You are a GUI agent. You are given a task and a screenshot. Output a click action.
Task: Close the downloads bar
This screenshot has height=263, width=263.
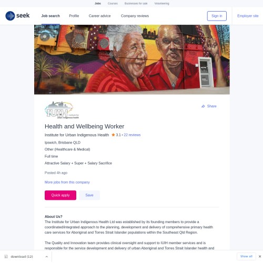(x=260, y=256)
